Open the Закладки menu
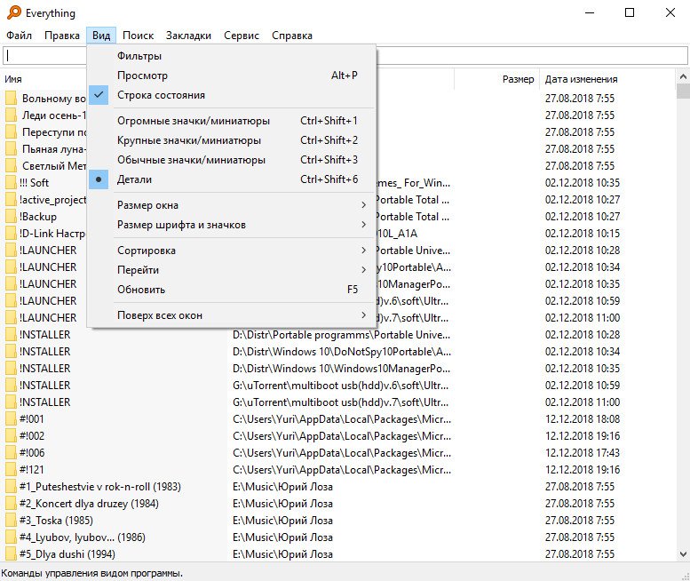The image size is (690, 581). click(188, 36)
